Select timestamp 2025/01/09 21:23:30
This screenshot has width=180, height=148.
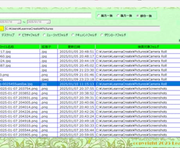coord(77,70)
